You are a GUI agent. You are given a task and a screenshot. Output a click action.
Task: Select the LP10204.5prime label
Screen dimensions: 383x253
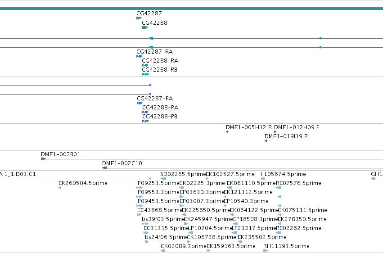pos(210,228)
